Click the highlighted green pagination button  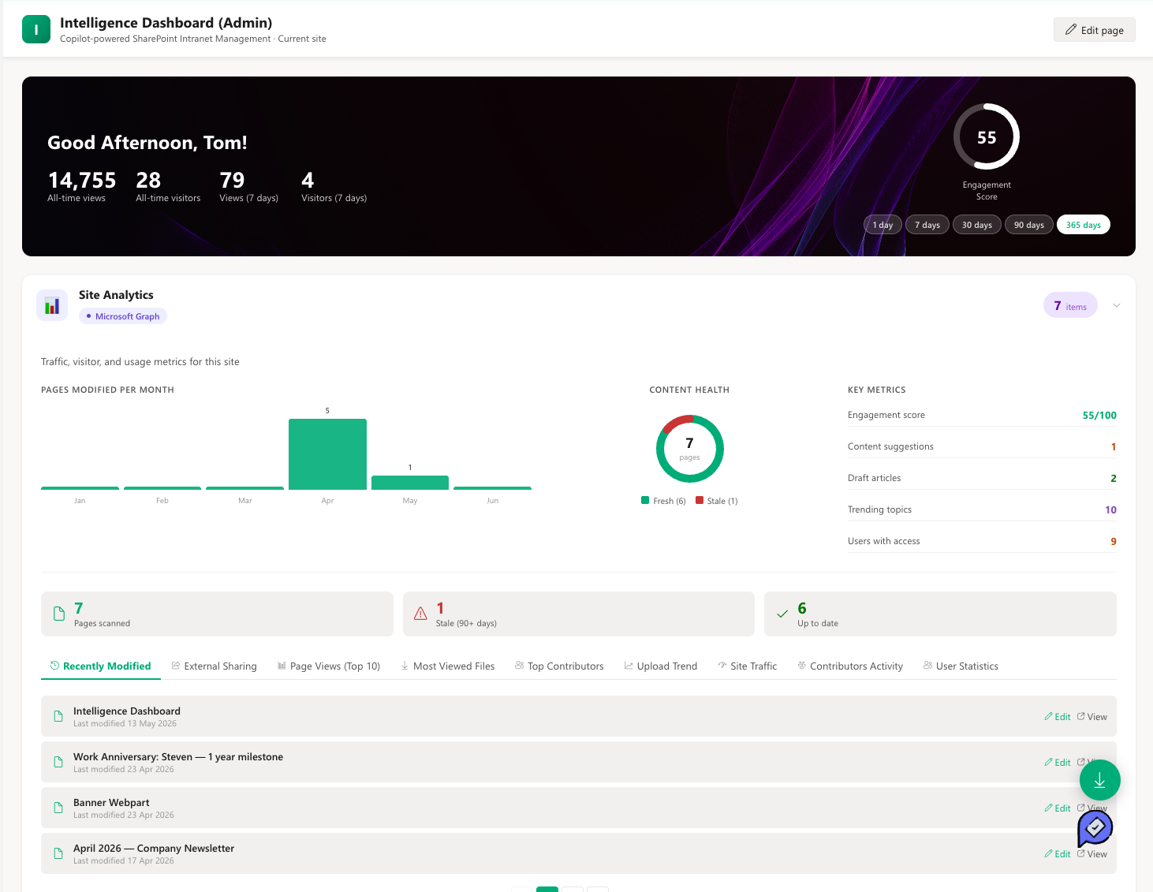pyautogui.click(x=547, y=889)
